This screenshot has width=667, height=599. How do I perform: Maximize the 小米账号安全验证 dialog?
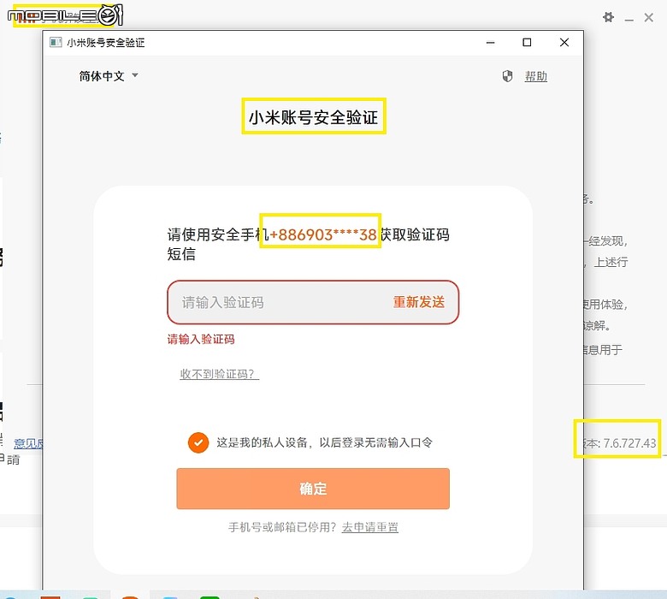click(x=527, y=43)
